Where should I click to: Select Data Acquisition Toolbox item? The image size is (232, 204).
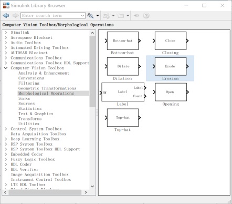coord(38,134)
